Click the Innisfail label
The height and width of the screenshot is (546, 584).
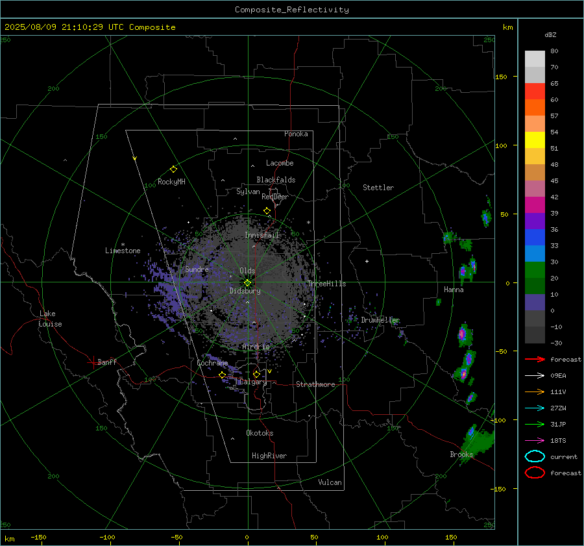[262, 235]
